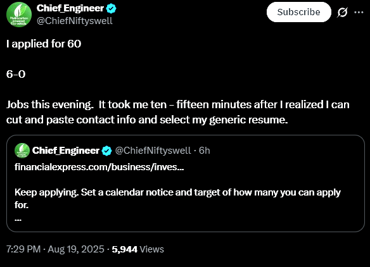The image size is (370, 267).
Task: Click the 6h timestamp of quoted post
Action: coord(205,151)
